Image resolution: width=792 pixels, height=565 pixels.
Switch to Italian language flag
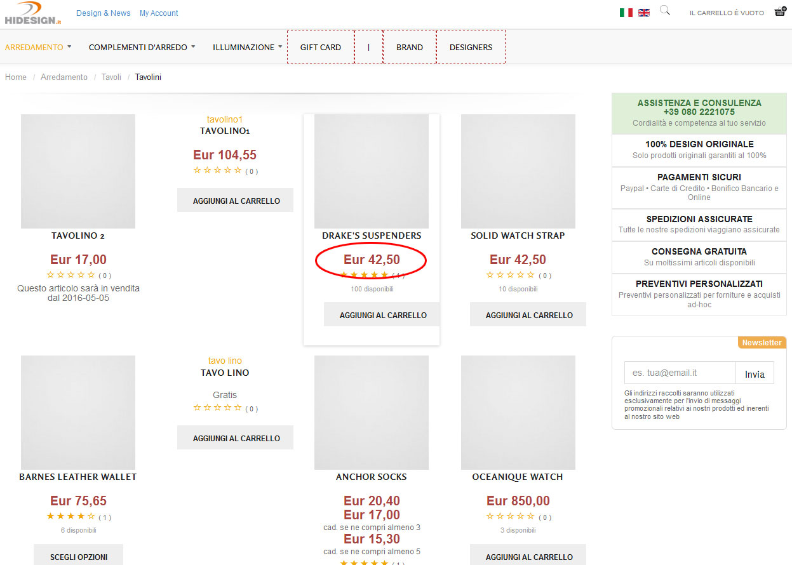(626, 13)
